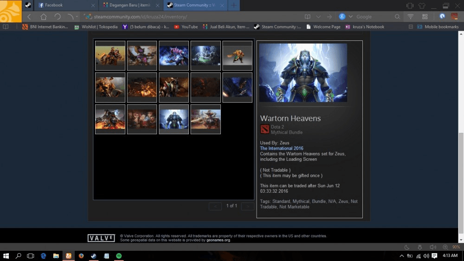The width and height of the screenshot is (464, 261).
Task: Click the Valve logo in footer
Action: [101, 238]
